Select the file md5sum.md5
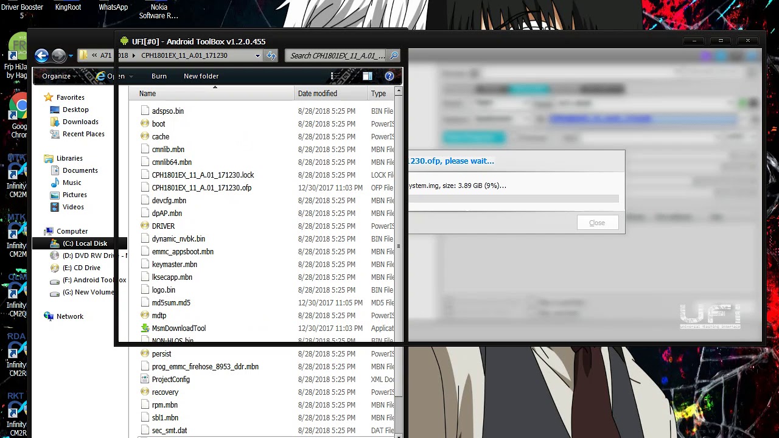The image size is (779, 438). pyautogui.click(x=171, y=302)
